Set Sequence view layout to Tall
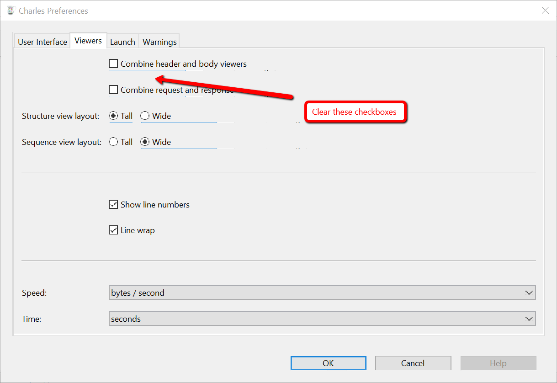Viewport: 557px width, 383px height. (x=113, y=142)
